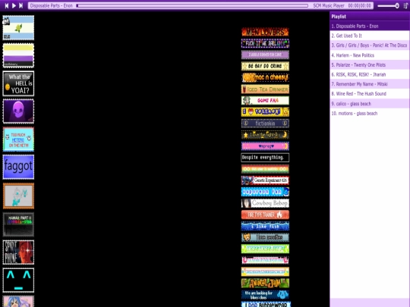Click the Disposable Parts - Enon title in player bar
Image resolution: width=410 pixels, height=307 pixels.
52,5
